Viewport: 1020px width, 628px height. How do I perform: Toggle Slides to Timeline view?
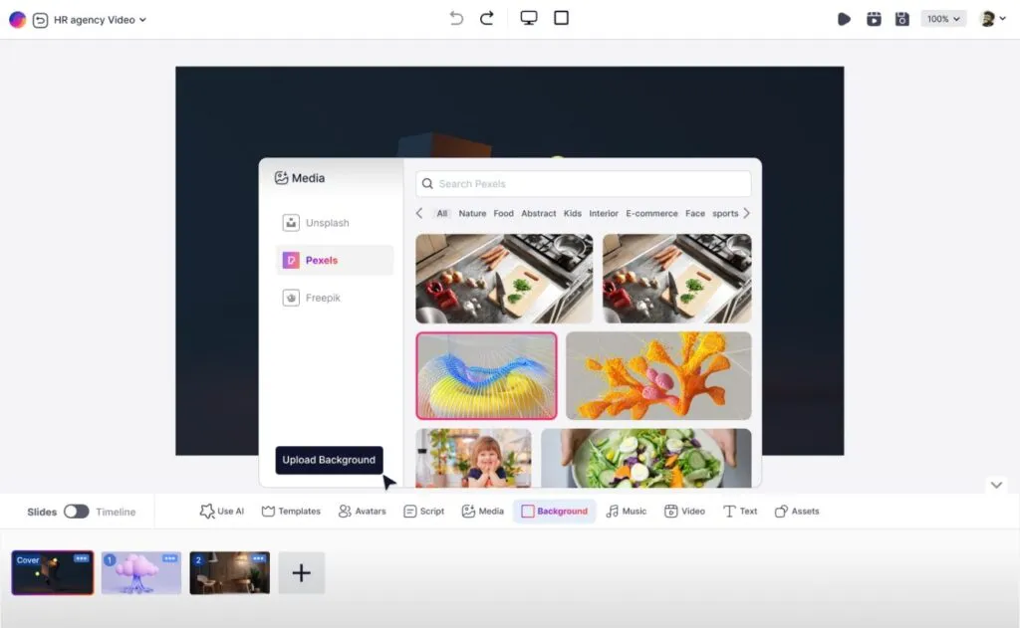pos(76,512)
